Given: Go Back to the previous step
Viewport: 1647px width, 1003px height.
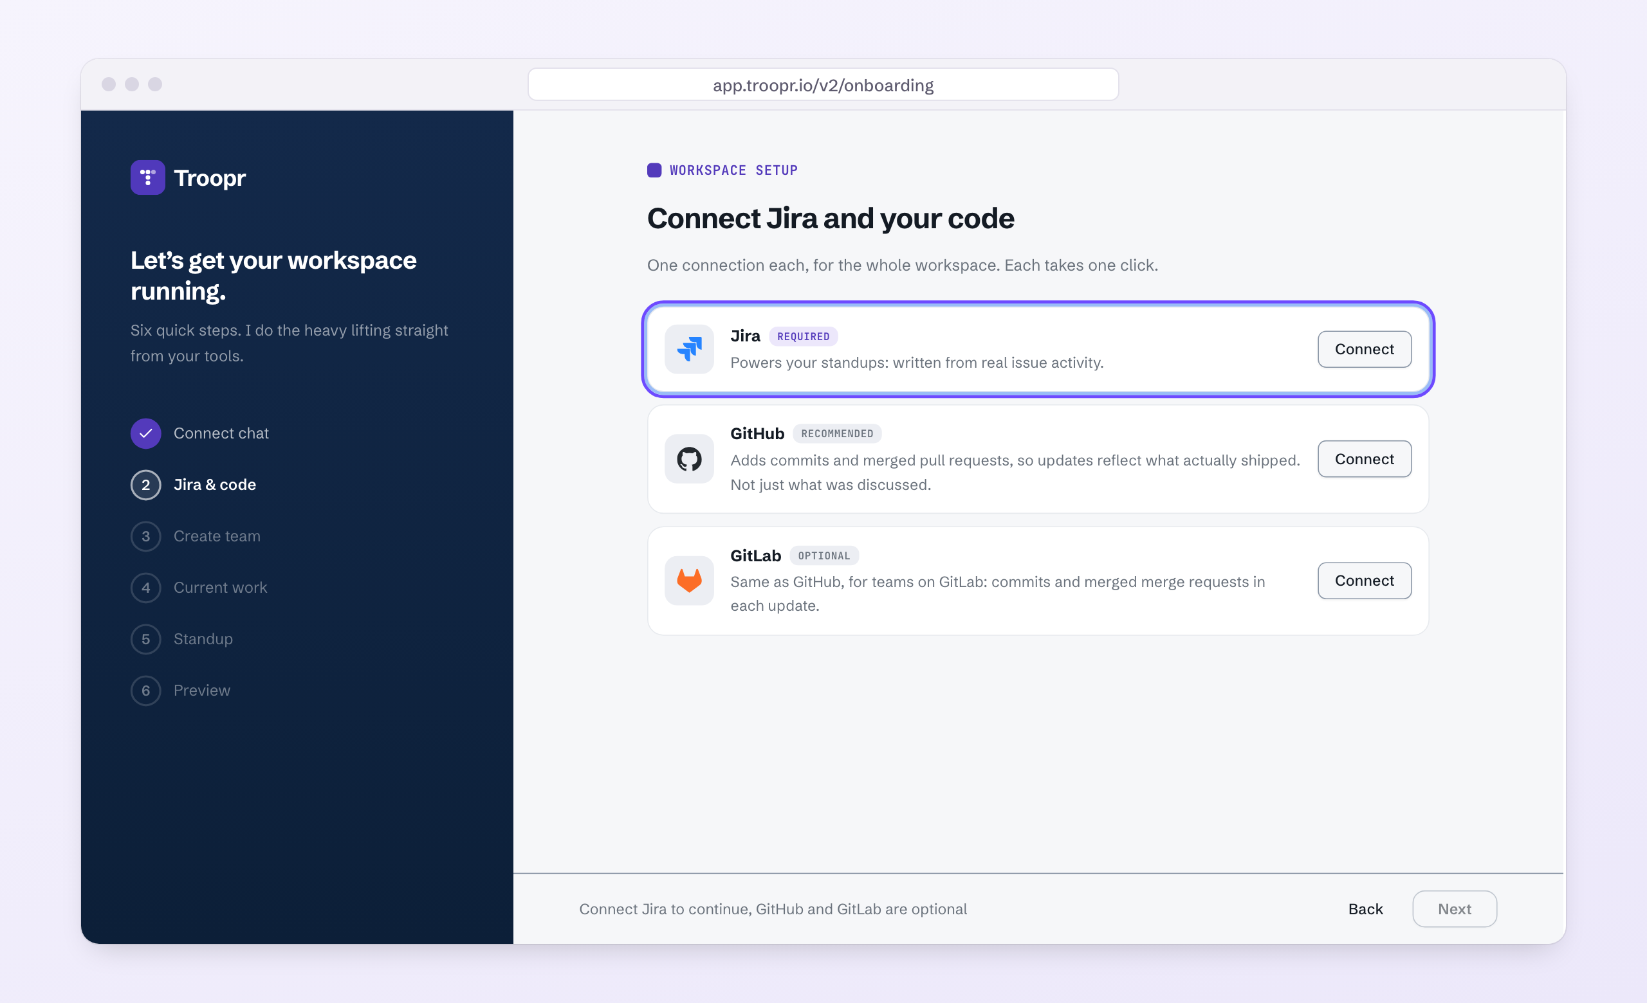Looking at the screenshot, I should tap(1365, 909).
